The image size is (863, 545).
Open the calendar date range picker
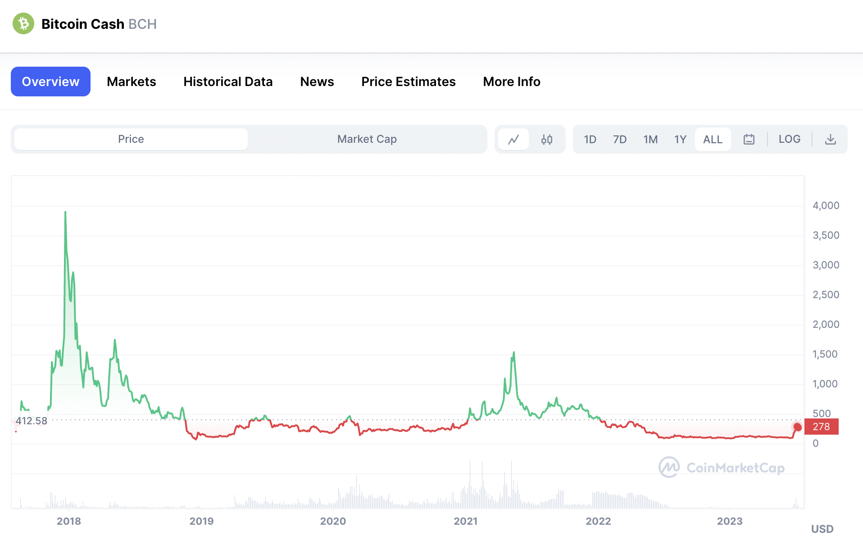[x=749, y=139]
